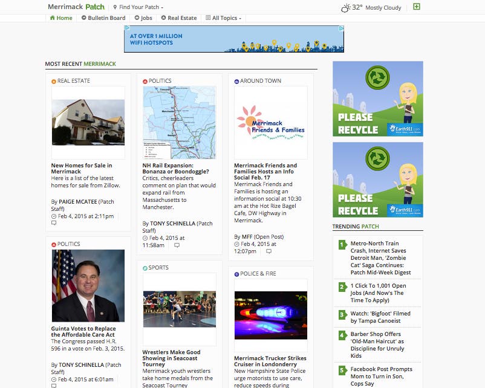Expand the Find Your Patch dropdown
This screenshot has width=485, height=388.
[x=138, y=7]
